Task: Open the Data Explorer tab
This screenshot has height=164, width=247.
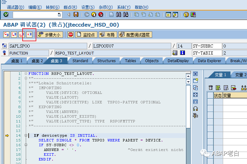Action: (209, 61)
